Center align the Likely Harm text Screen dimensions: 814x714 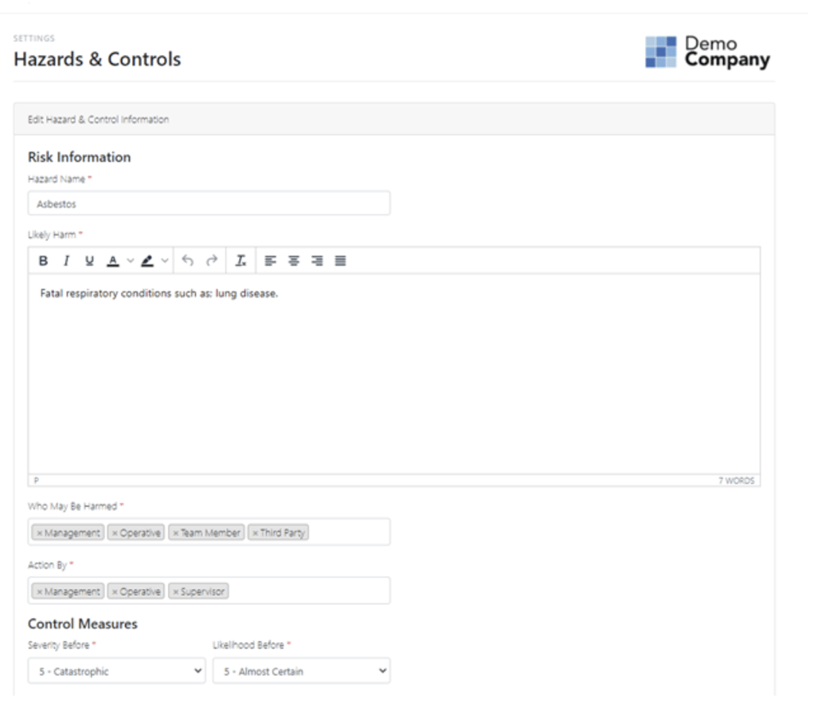pos(293,260)
